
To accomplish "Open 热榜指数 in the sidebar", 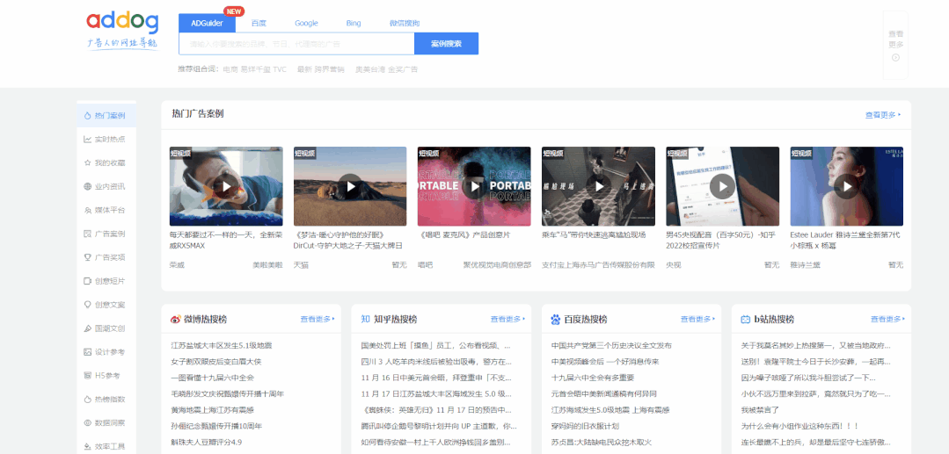I will tap(106, 399).
